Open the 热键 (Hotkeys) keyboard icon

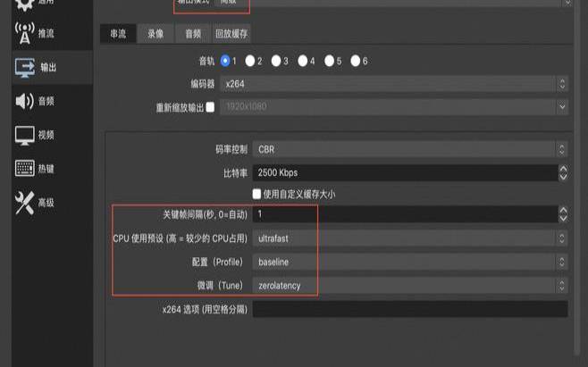25,168
